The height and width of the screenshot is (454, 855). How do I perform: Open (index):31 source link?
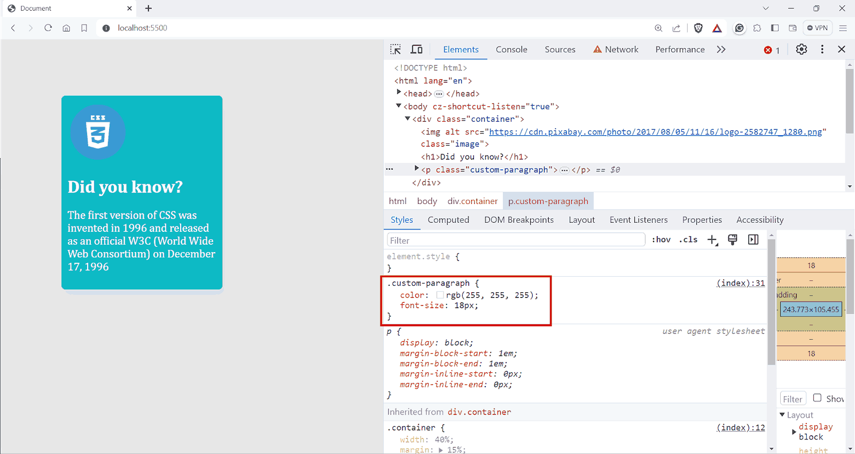(741, 283)
